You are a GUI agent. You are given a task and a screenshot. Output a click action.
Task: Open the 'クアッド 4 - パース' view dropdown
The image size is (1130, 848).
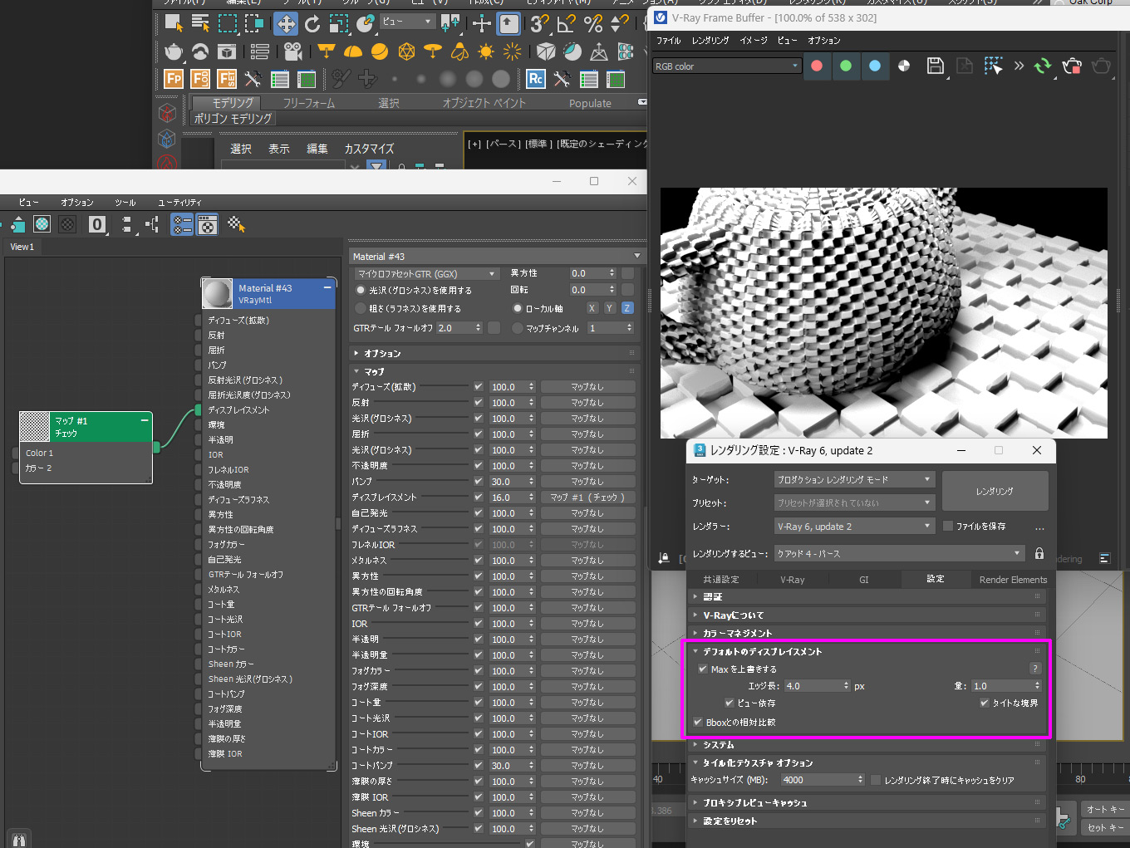pyautogui.click(x=900, y=553)
